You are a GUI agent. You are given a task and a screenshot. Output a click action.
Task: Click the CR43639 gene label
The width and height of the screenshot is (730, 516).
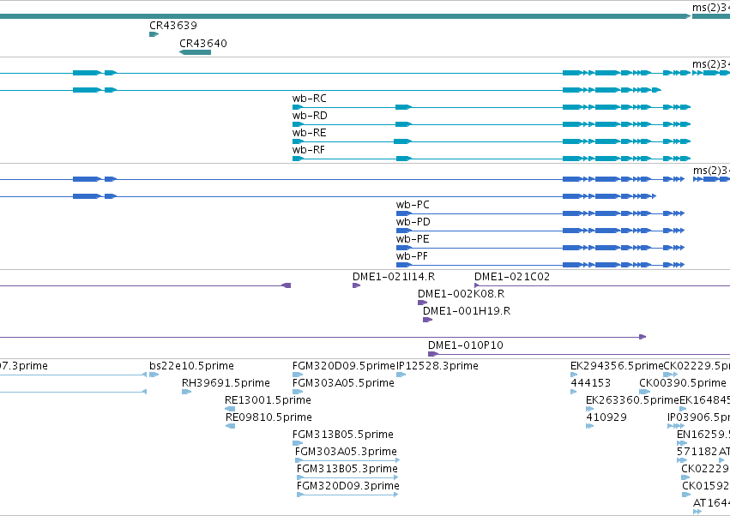[173, 26]
